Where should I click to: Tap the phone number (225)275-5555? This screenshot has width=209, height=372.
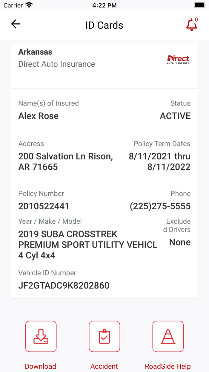160,206
